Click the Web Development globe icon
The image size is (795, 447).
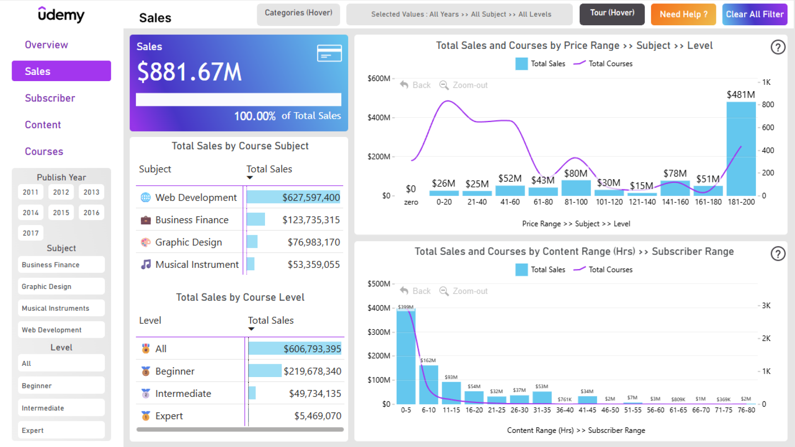coord(145,197)
